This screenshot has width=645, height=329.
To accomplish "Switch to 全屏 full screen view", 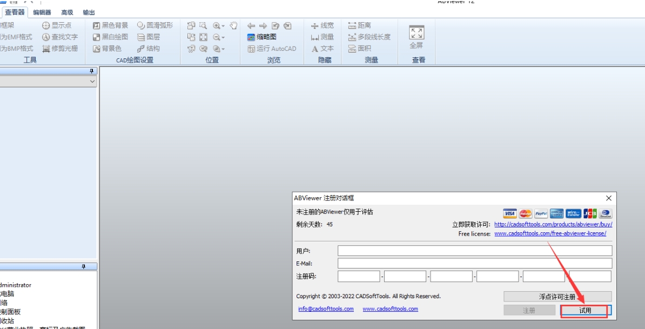I will click(x=416, y=37).
